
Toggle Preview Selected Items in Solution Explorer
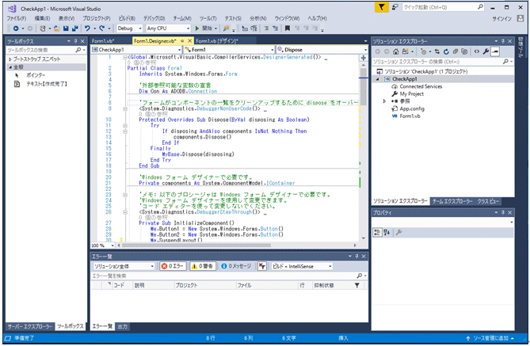click(495, 51)
